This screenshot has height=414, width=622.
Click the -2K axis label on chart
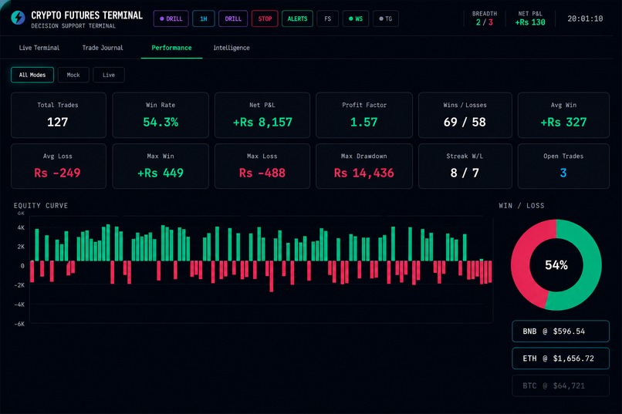[x=19, y=285]
